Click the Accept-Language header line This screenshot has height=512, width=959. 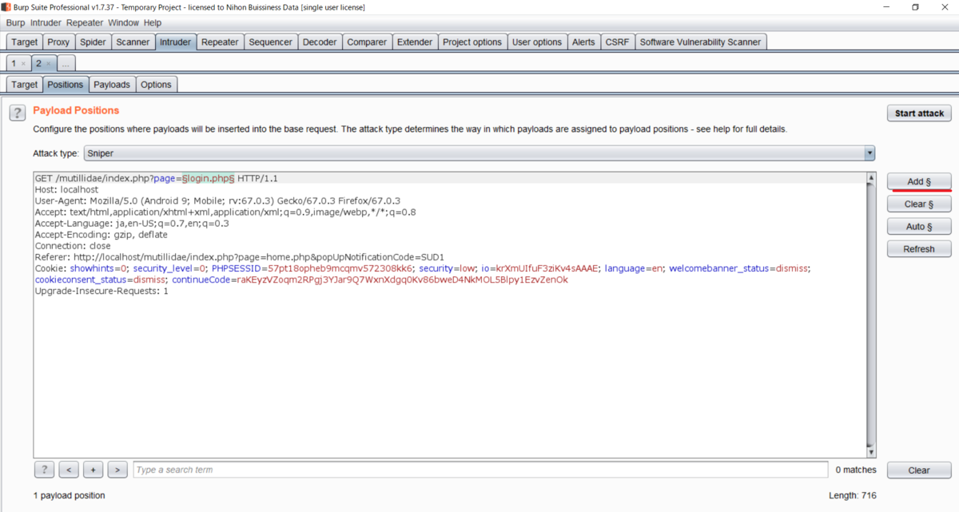click(x=132, y=224)
